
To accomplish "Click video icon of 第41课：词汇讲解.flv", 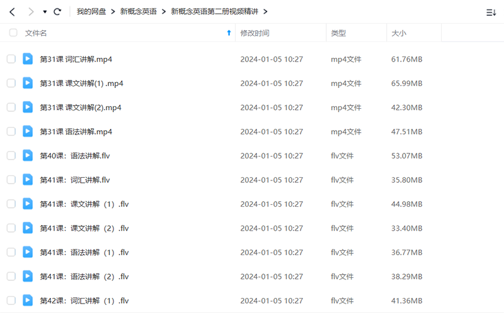I will click(28, 180).
